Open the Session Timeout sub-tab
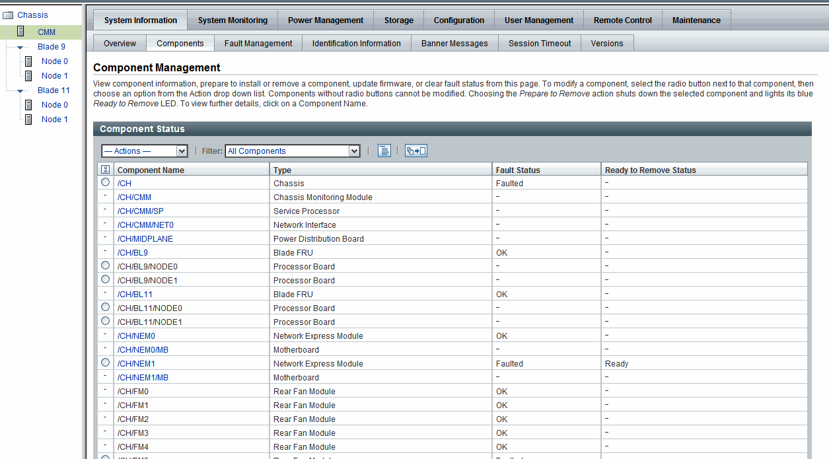 tap(540, 44)
